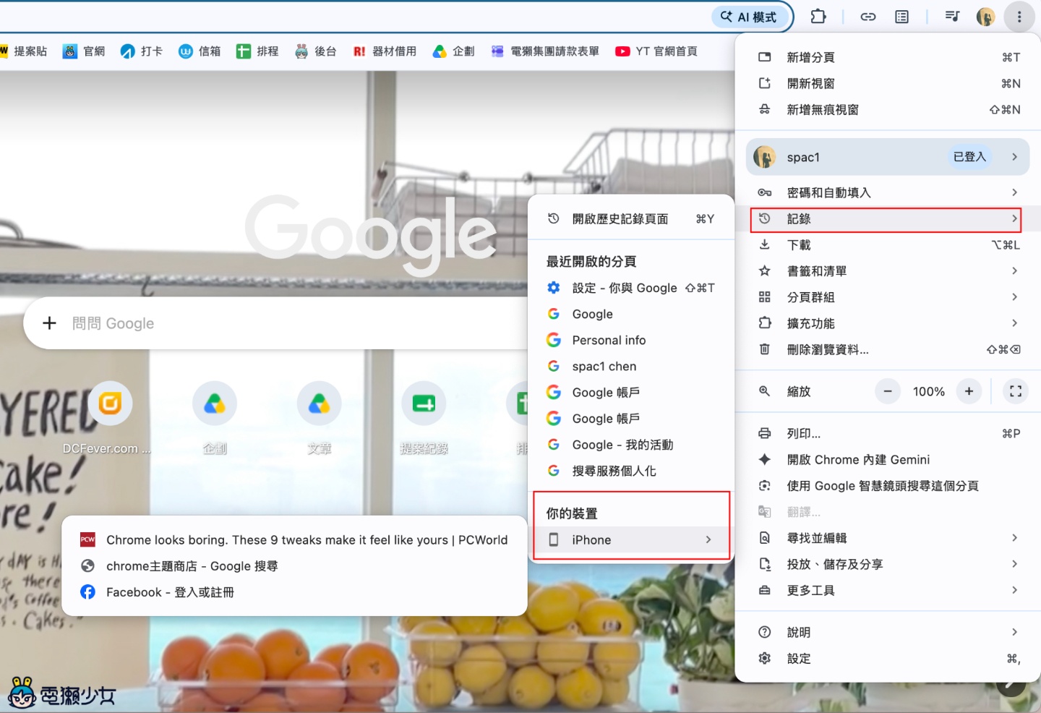Image resolution: width=1041 pixels, height=713 pixels.
Task: Reopen Google - 我的活動 tab
Action: 631,445
